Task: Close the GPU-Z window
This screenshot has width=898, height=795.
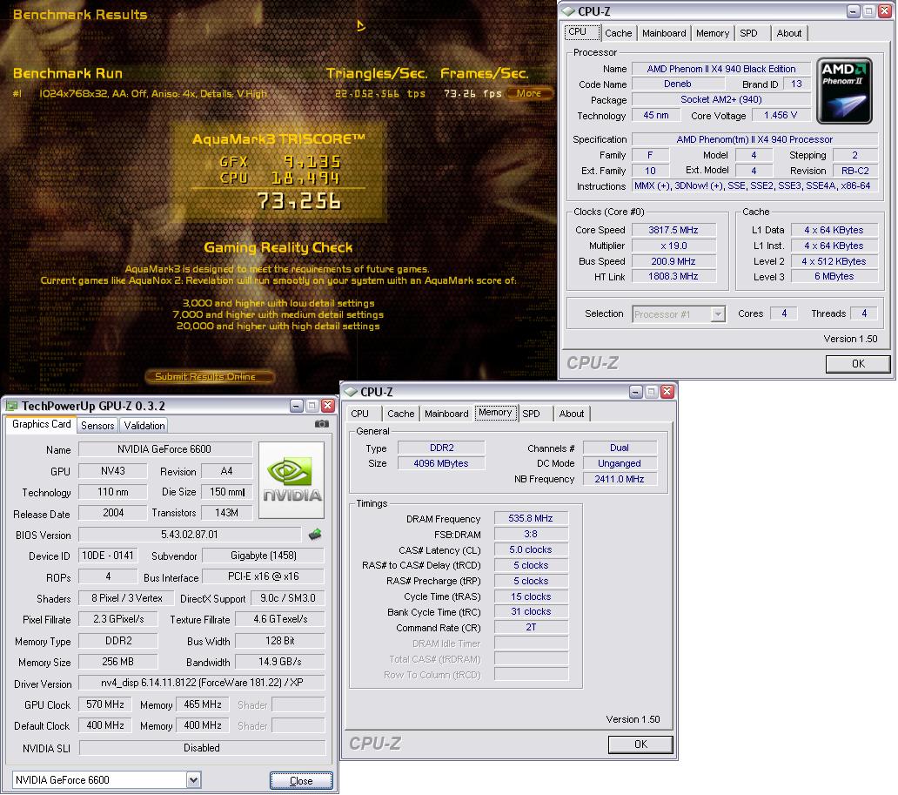Action: point(327,406)
